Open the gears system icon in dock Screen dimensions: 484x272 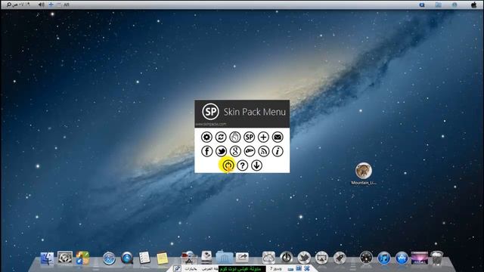65,258
